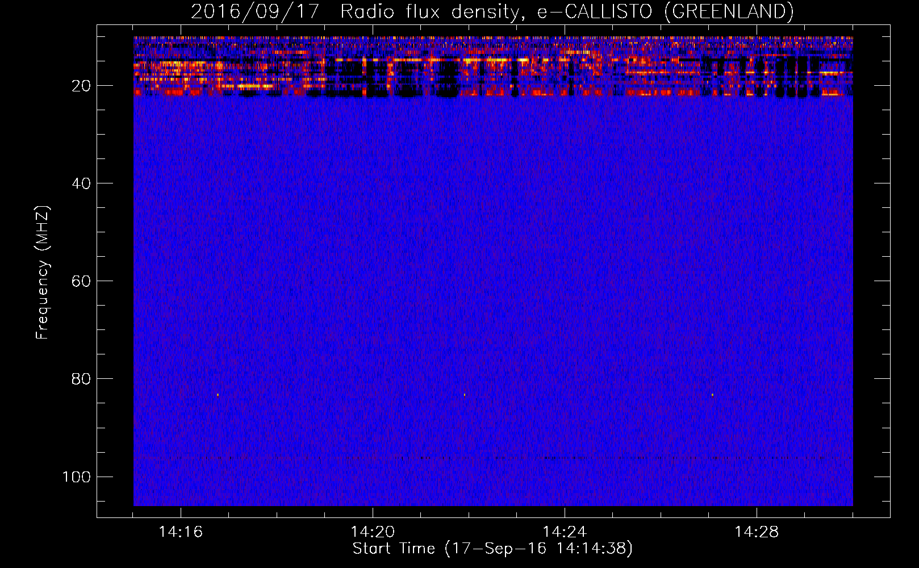Screen dimensions: 919x568
Task: Click the orange dot near 14:27 at 83 MHz
Action: pos(712,395)
